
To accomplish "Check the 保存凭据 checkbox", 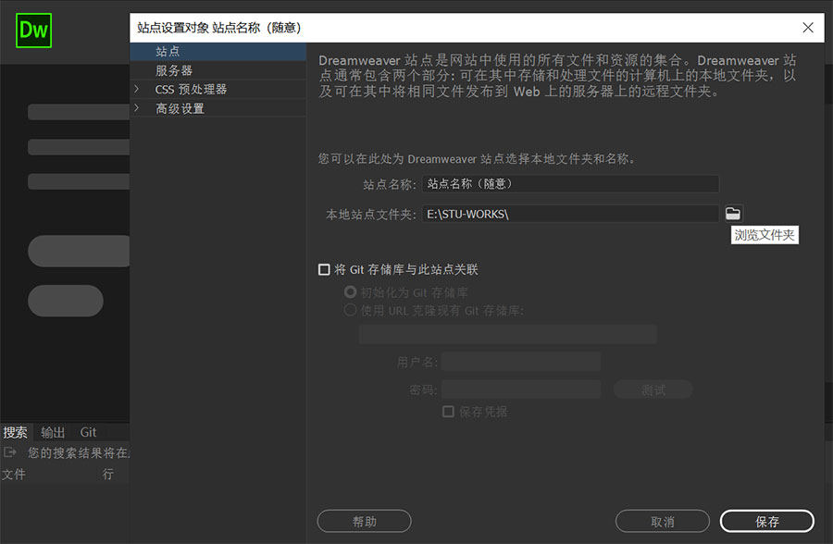I will tap(448, 412).
